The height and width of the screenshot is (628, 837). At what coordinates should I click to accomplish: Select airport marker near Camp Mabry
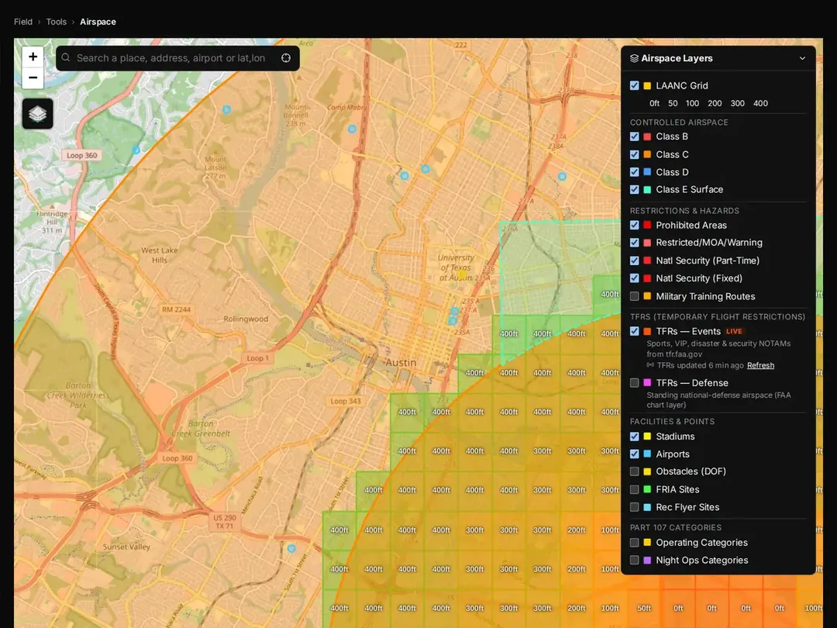point(352,129)
